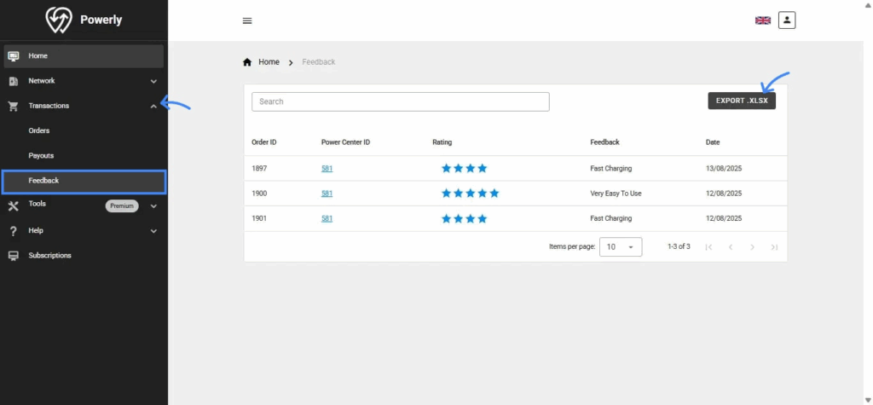
Task: Open Payouts in the sidebar
Action: 41,156
